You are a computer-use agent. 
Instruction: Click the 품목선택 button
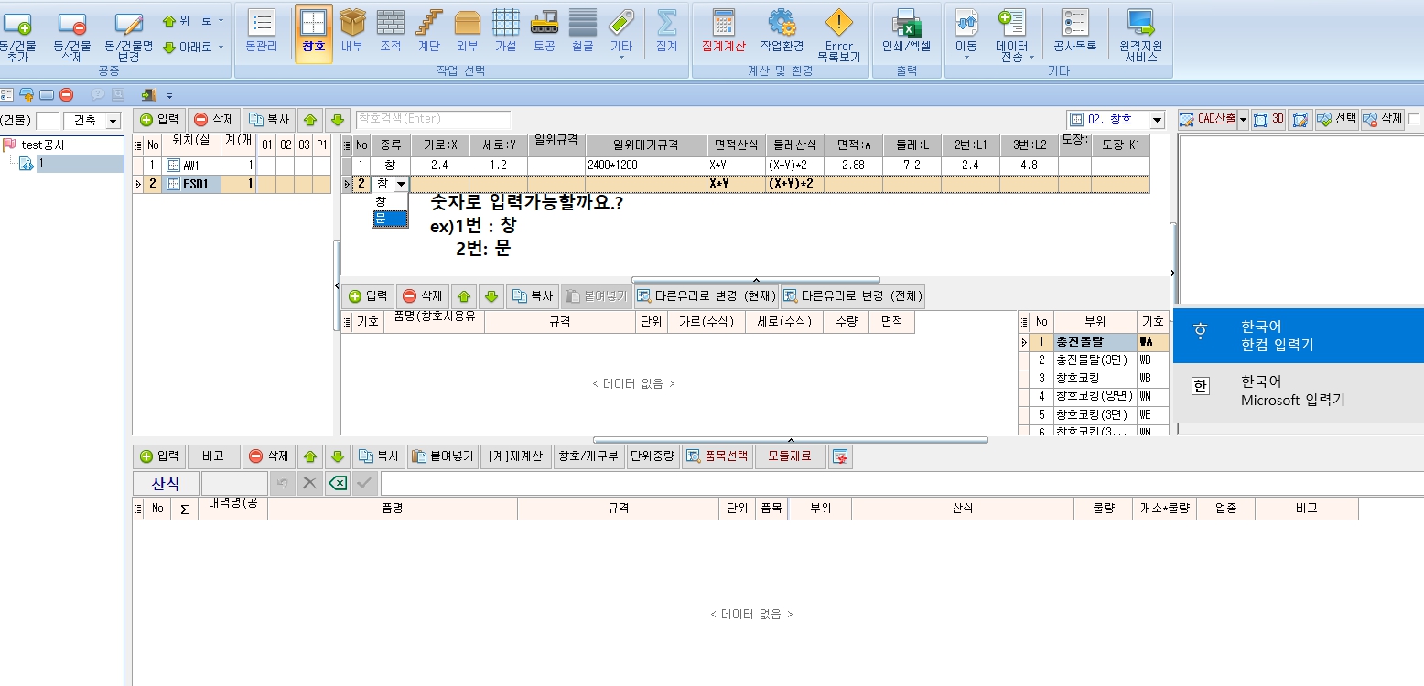tap(717, 456)
